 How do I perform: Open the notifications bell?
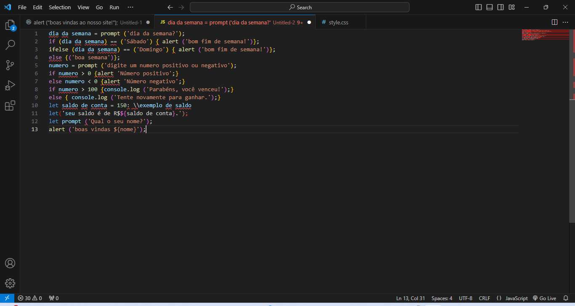[566, 298]
